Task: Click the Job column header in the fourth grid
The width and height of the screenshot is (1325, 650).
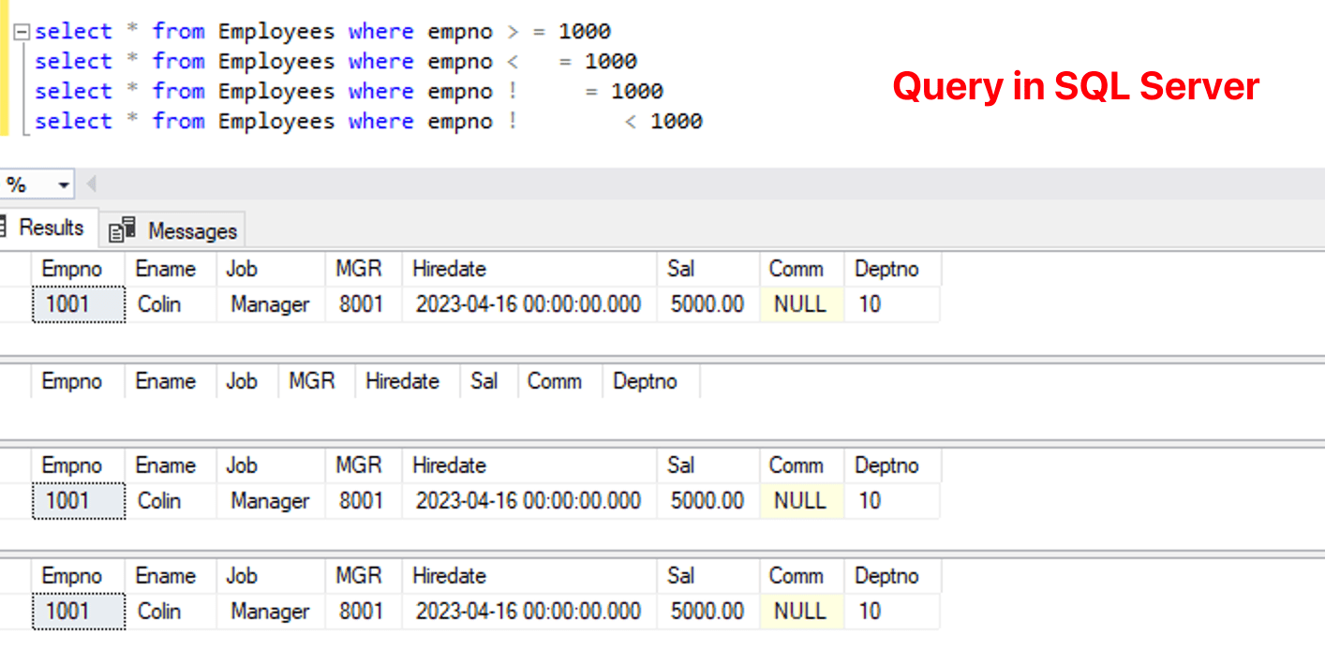Action: [242, 576]
